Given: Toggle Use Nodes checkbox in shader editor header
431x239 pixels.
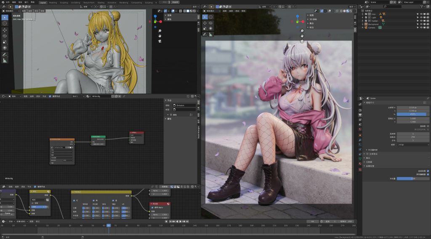Looking at the screenshot, I should coord(50,97).
